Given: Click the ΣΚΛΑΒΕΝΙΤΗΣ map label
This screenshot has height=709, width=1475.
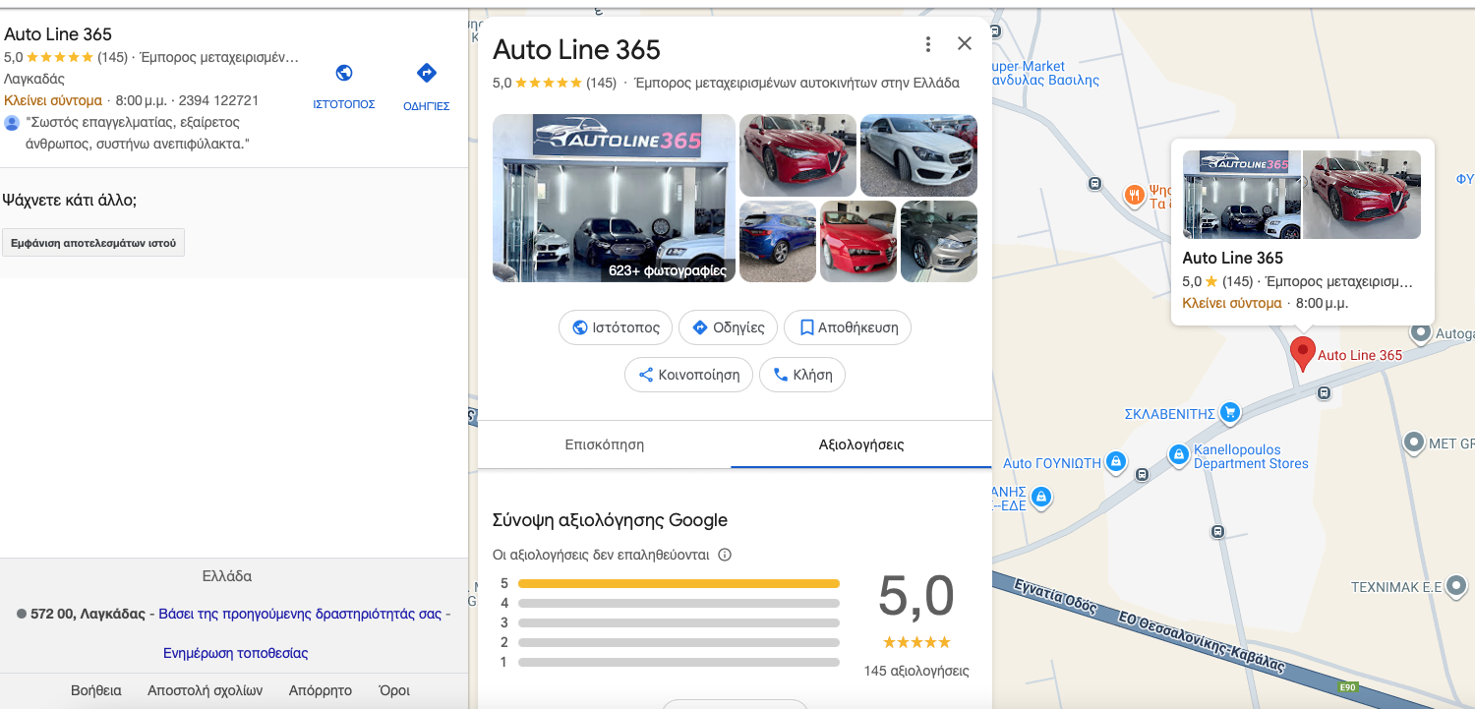Looking at the screenshot, I should pos(1169,414).
